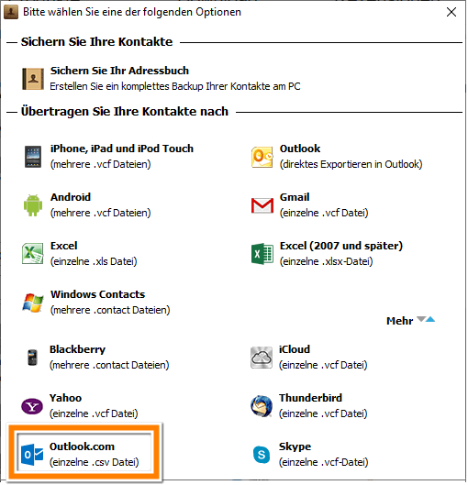The image size is (468, 485).
Task: Click 'Erstellen Sie ein komplettes Backup' description
Action: [x=175, y=86]
